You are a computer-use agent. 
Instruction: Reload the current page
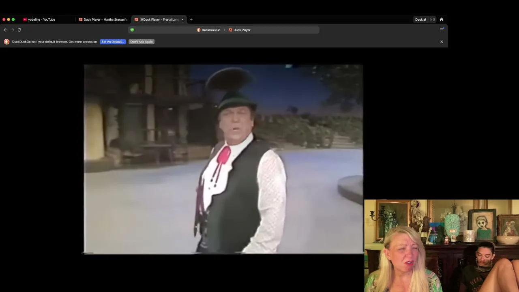(x=19, y=30)
